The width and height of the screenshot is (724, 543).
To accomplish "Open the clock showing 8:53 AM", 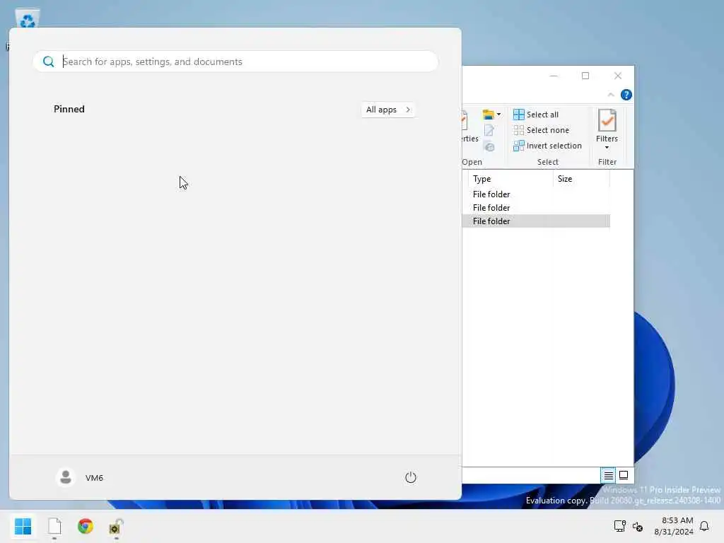I will pos(674,526).
